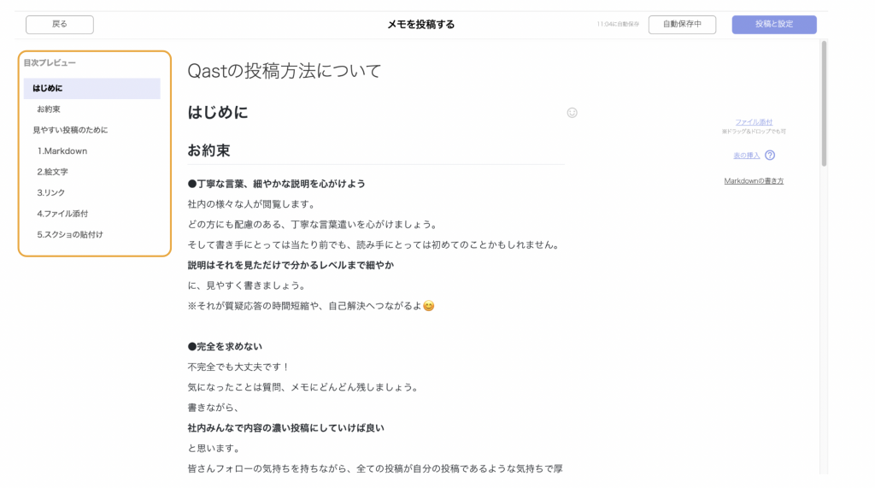Screen dimensions: 875x488
Task: Go to 1.Markdown section in outline
Action: tap(62, 151)
